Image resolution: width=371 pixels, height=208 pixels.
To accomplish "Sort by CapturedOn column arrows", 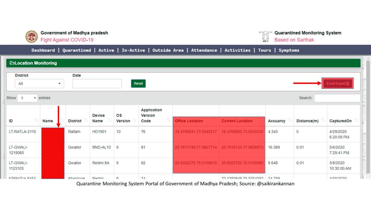I will [x=356, y=120].
